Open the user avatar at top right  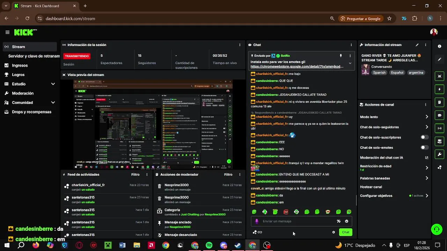pos(434,32)
